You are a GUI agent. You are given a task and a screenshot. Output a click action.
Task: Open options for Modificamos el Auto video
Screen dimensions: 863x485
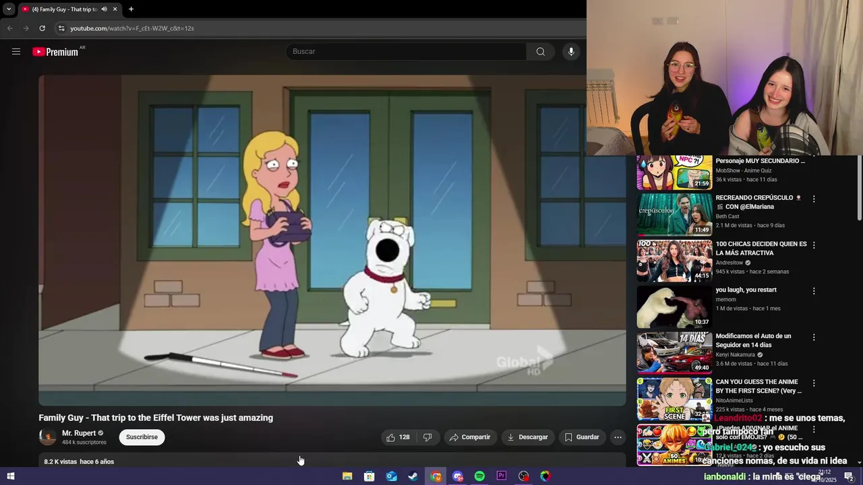[814, 337]
